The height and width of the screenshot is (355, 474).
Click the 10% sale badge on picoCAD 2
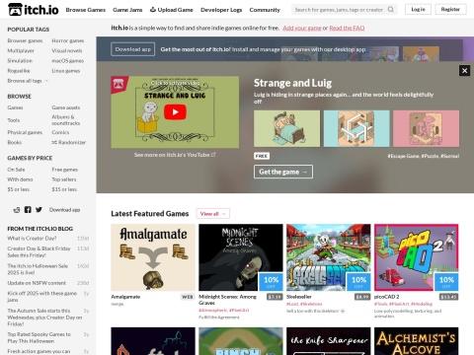coord(446,282)
